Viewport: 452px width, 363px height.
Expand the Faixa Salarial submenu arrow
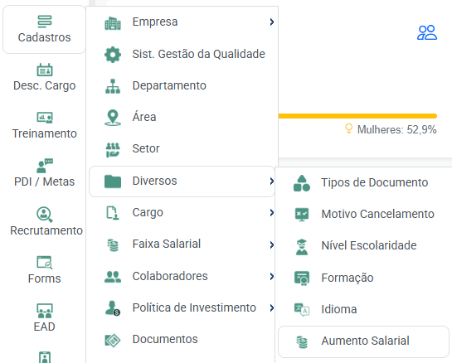[x=271, y=244]
